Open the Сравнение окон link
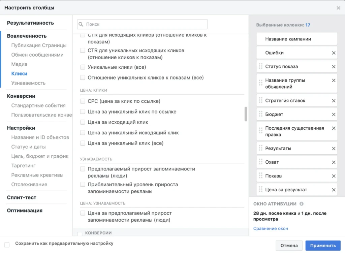The height and width of the screenshot is (255, 345). [x=271, y=229]
